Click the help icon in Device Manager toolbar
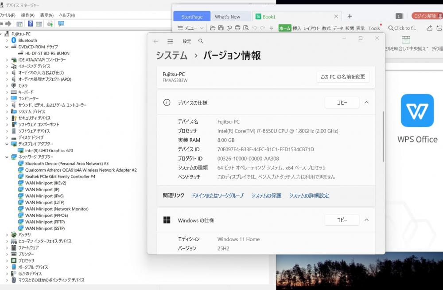 coord(31,24)
